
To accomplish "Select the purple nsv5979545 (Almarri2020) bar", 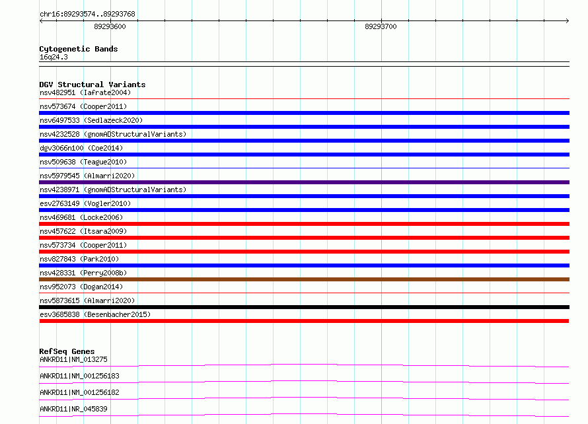I will click(304, 182).
